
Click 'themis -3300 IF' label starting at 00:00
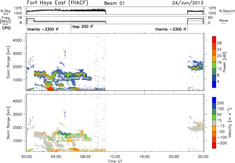(x=43, y=29)
